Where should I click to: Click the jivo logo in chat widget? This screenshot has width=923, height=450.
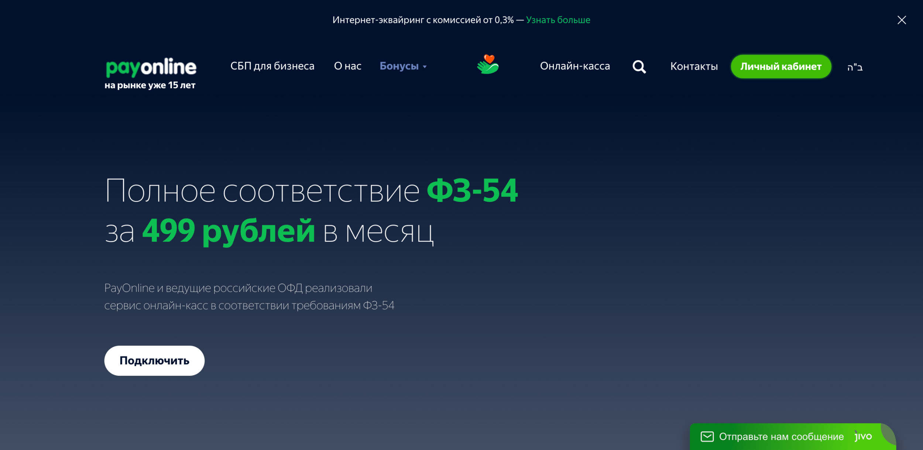[863, 437]
